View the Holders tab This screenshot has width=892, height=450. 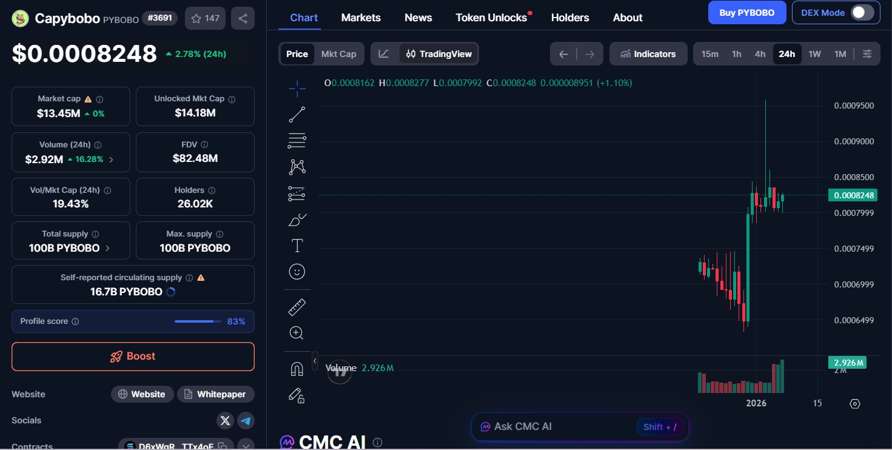coord(570,18)
